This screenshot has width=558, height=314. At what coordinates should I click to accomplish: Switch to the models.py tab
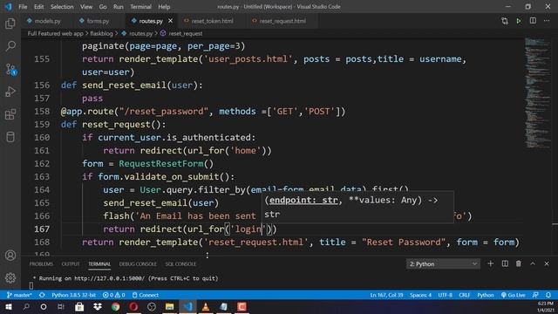click(44, 21)
